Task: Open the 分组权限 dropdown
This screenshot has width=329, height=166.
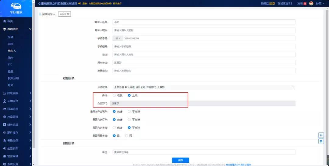Action: (x=203, y=87)
